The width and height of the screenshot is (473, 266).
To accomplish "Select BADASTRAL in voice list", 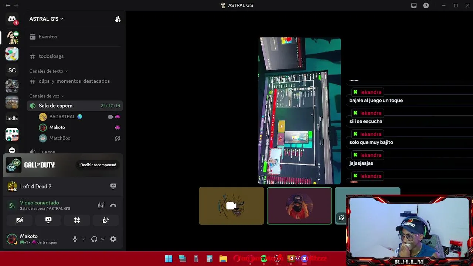I will point(62,117).
